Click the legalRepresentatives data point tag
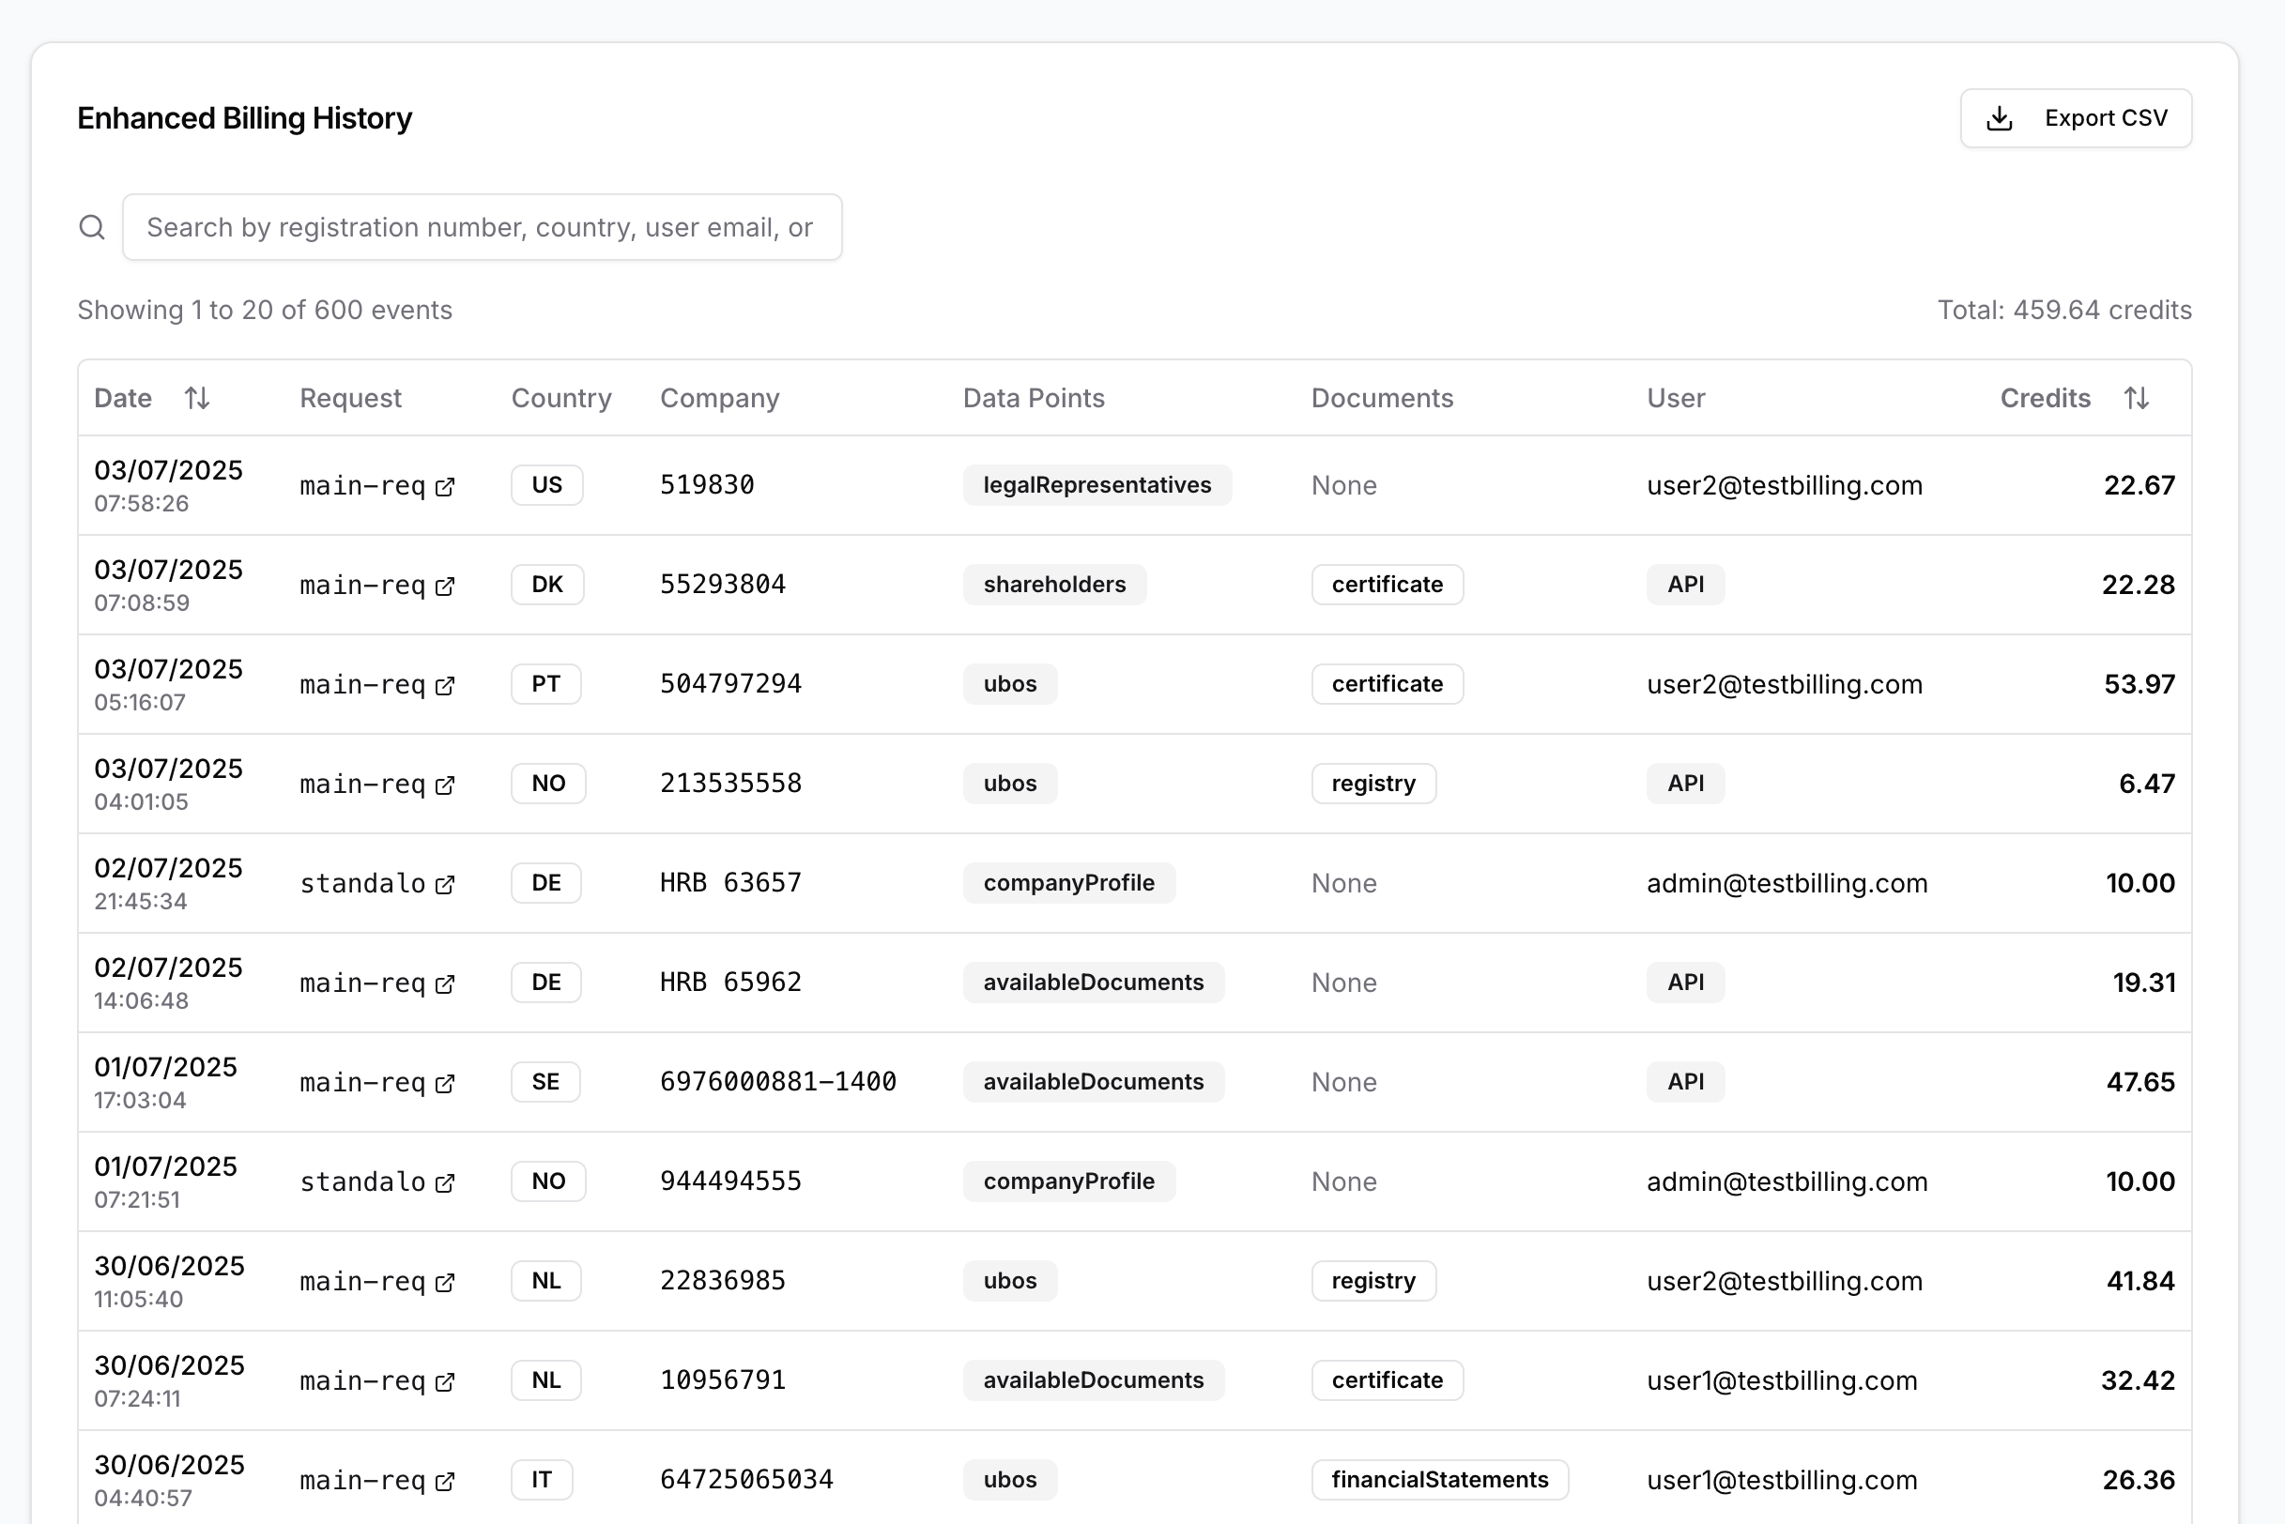 tap(1096, 485)
